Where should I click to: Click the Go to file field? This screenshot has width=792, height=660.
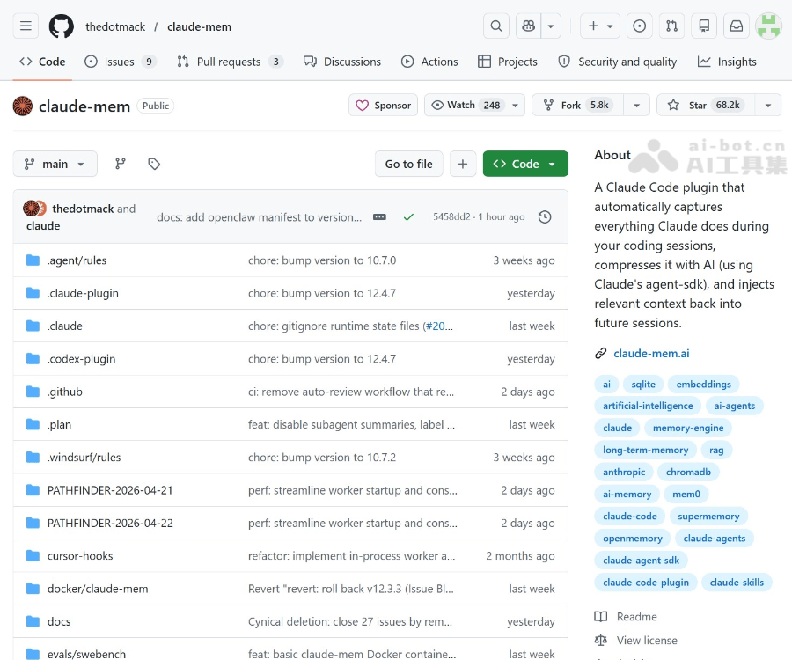(x=408, y=164)
